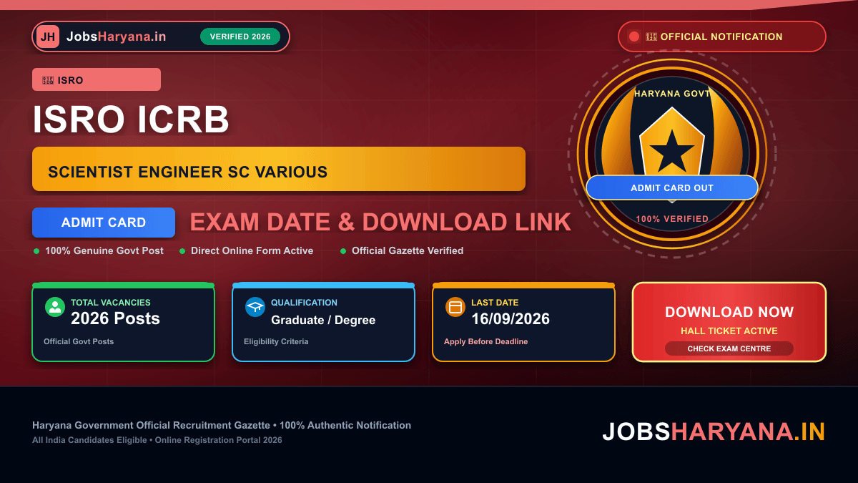
Task: Click the calendar icon in Last Date card
Action: point(455,307)
